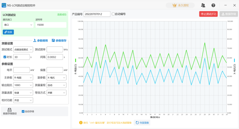Click the 连接 connect button

click(8, 32)
